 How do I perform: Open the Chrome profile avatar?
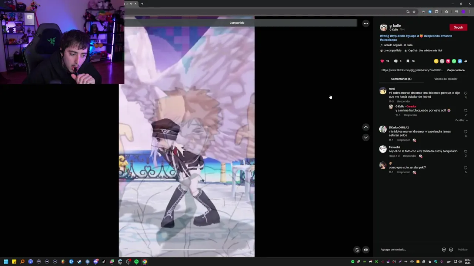[x=463, y=11]
